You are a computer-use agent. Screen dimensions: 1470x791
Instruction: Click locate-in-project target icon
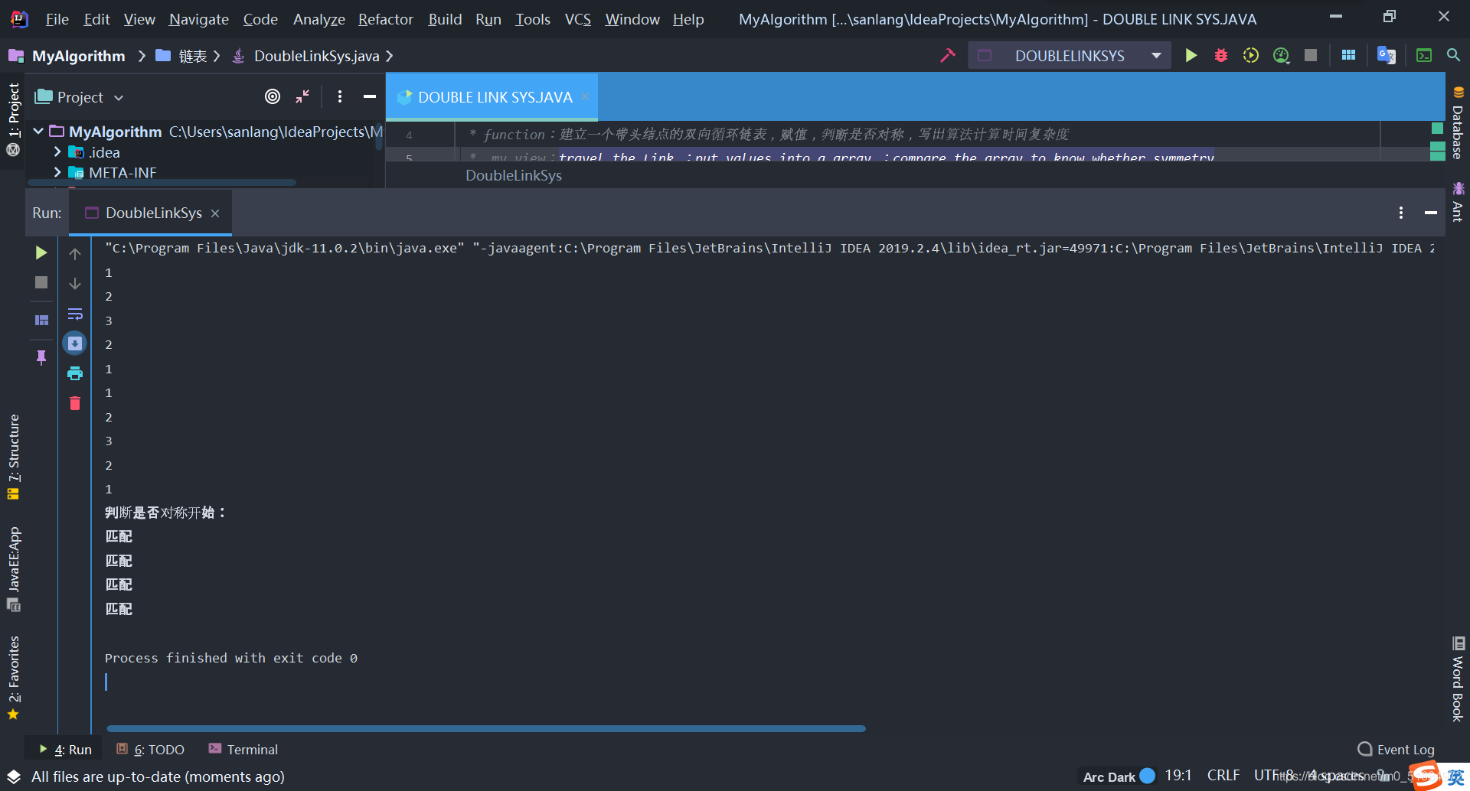[x=273, y=96]
